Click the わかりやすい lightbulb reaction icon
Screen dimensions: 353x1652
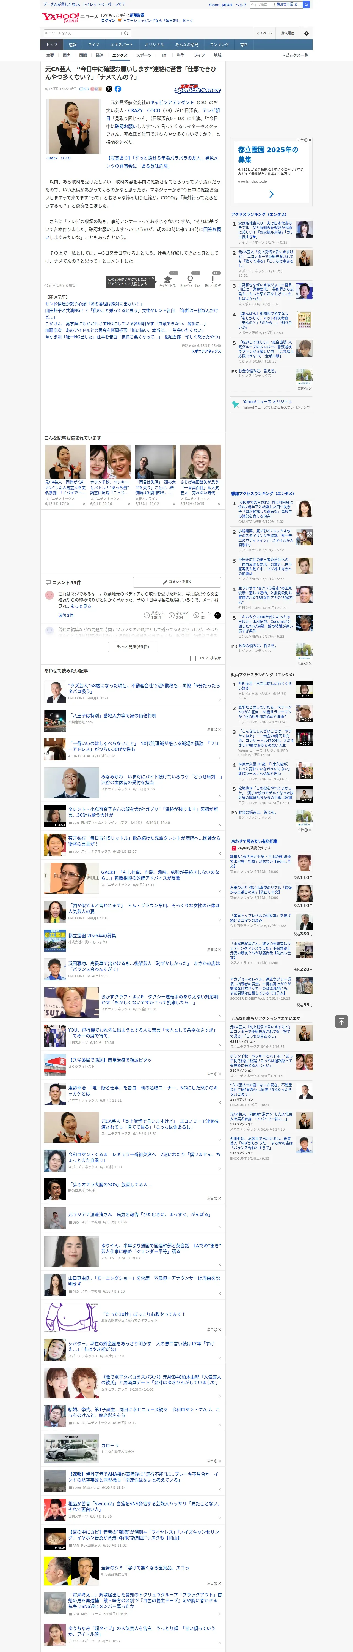point(190,280)
